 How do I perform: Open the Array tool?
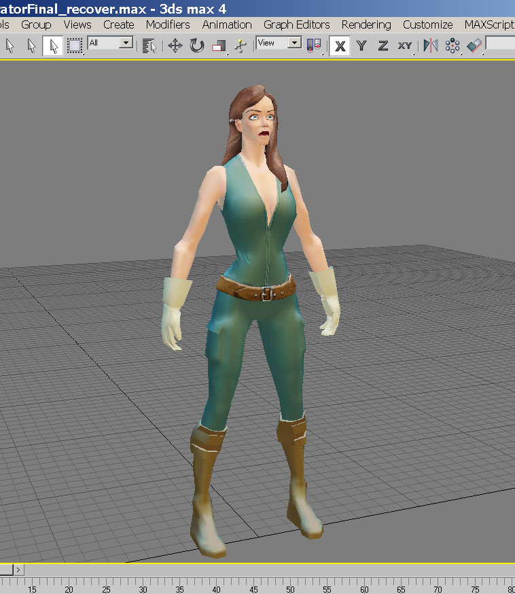coord(452,46)
